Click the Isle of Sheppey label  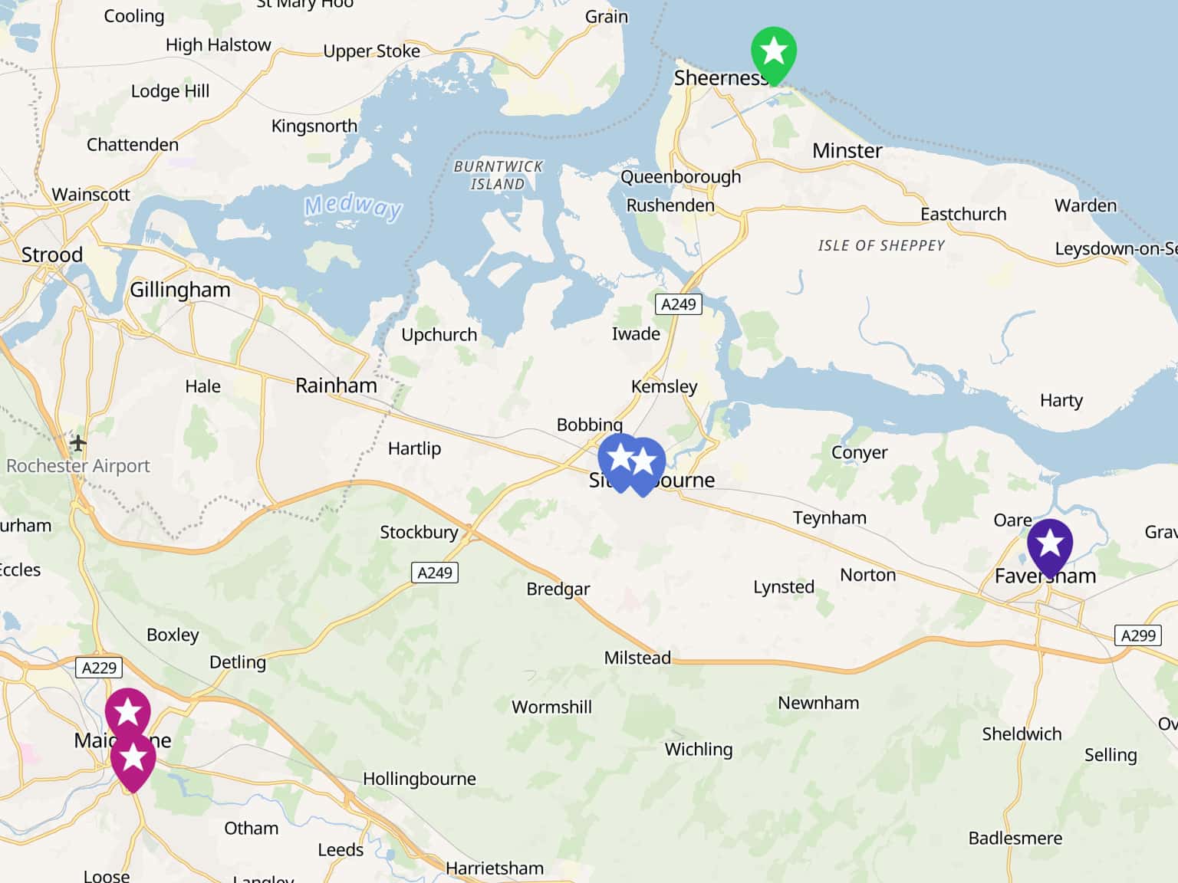pos(881,245)
